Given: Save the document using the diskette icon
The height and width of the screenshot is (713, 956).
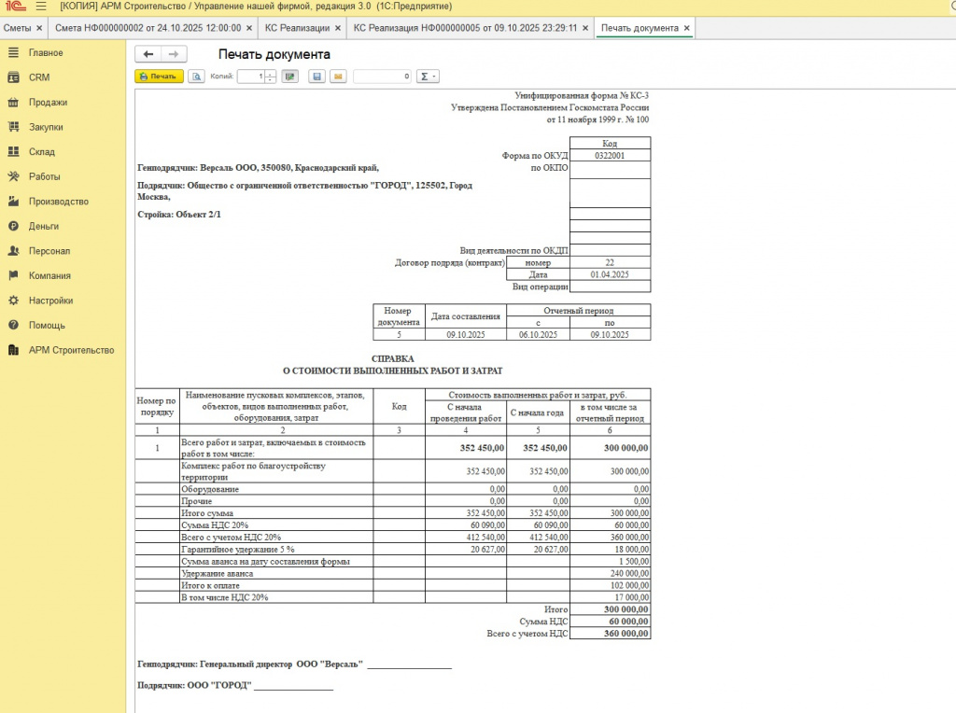Looking at the screenshot, I should tap(317, 77).
